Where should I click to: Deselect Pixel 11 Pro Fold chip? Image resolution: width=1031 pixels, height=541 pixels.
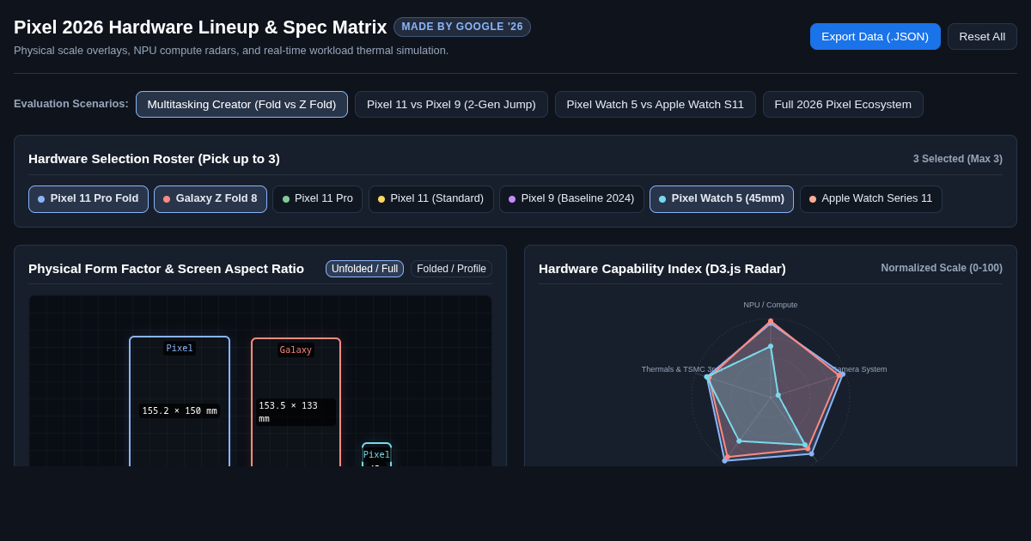[88, 199]
